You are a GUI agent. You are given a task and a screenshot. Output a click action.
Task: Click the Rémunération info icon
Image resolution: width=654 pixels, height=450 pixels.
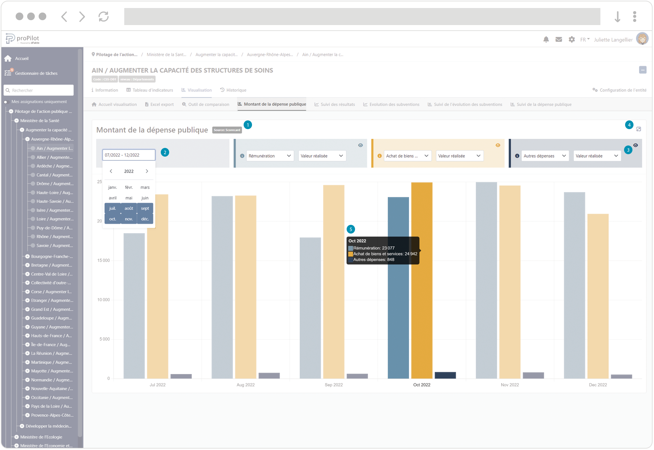point(242,156)
